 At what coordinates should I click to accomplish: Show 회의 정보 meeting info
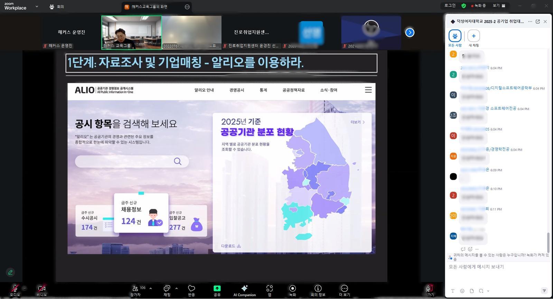point(318,290)
